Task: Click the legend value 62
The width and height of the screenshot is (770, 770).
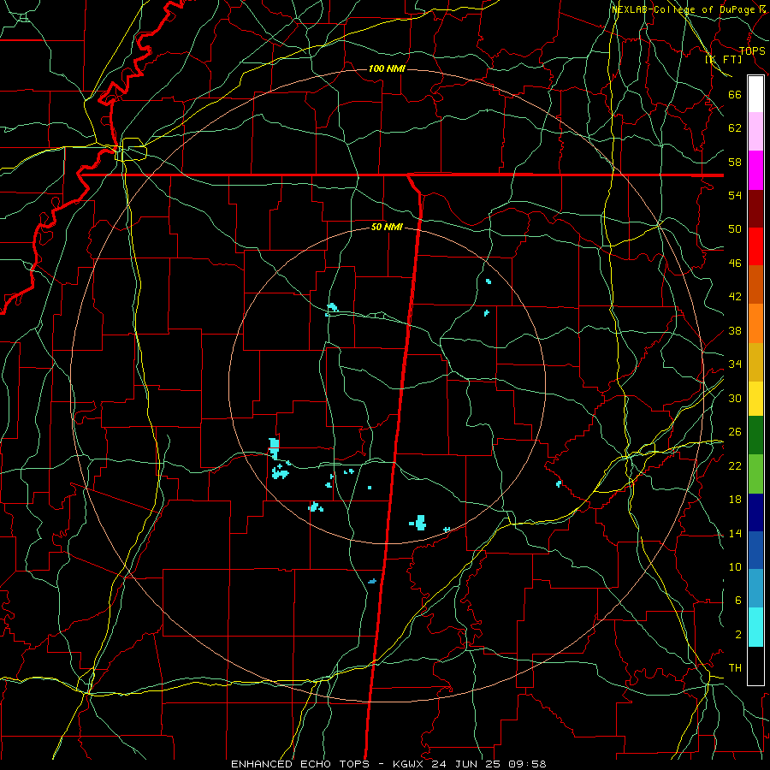Action: [735, 128]
